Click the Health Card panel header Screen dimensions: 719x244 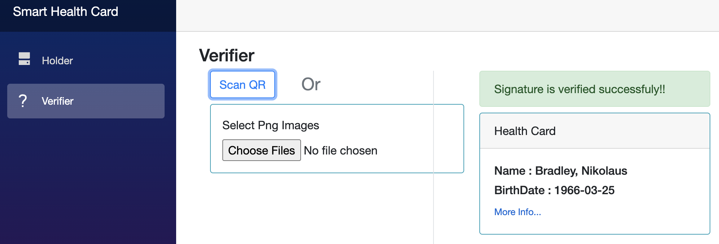click(594, 131)
